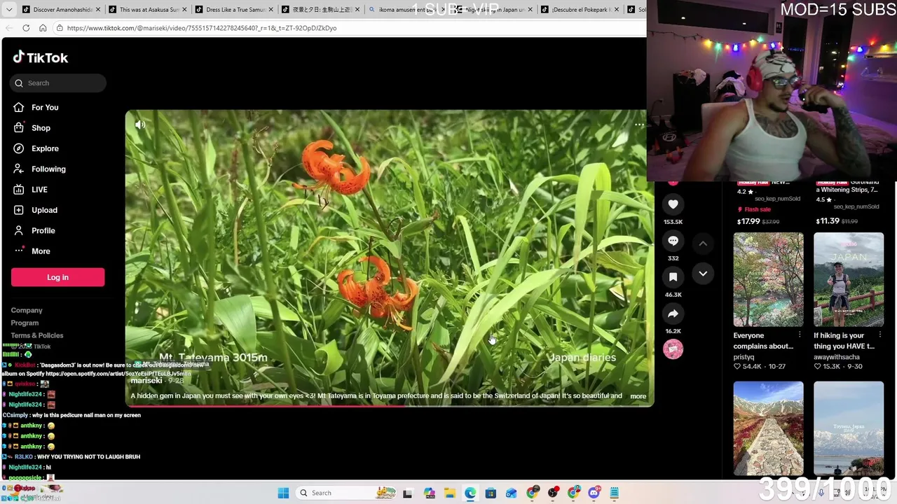Expand the More options menu
Screen dimensions: 897x504
[x=41, y=251]
